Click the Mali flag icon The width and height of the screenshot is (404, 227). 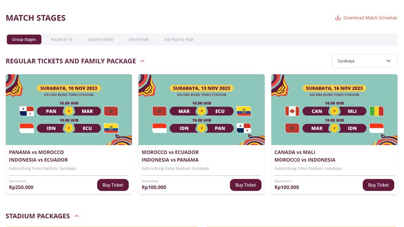pyautogui.click(x=377, y=111)
